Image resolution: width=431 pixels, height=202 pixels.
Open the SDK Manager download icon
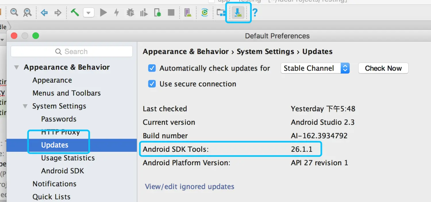238,12
